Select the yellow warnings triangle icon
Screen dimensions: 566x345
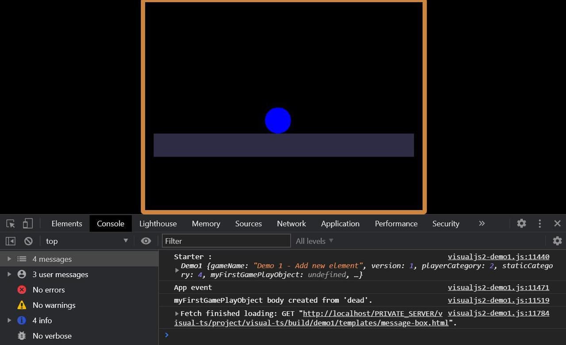pos(22,305)
